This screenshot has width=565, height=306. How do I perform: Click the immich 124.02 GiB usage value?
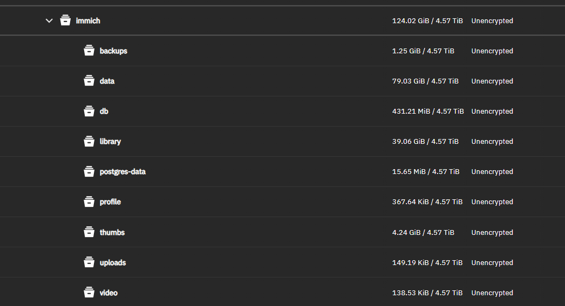tap(427, 21)
